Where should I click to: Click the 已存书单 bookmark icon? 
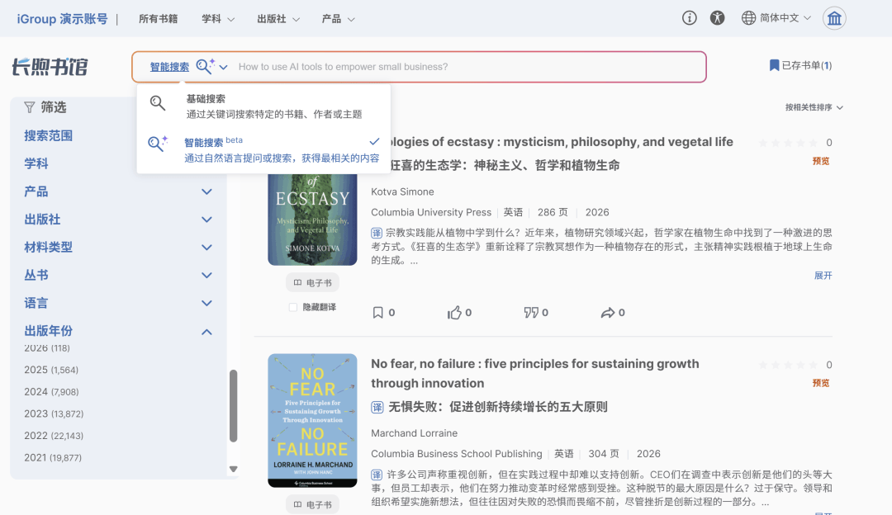click(774, 65)
